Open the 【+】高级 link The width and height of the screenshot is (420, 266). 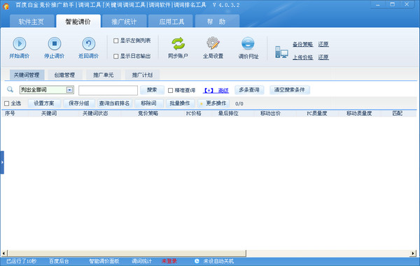click(x=216, y=91)
